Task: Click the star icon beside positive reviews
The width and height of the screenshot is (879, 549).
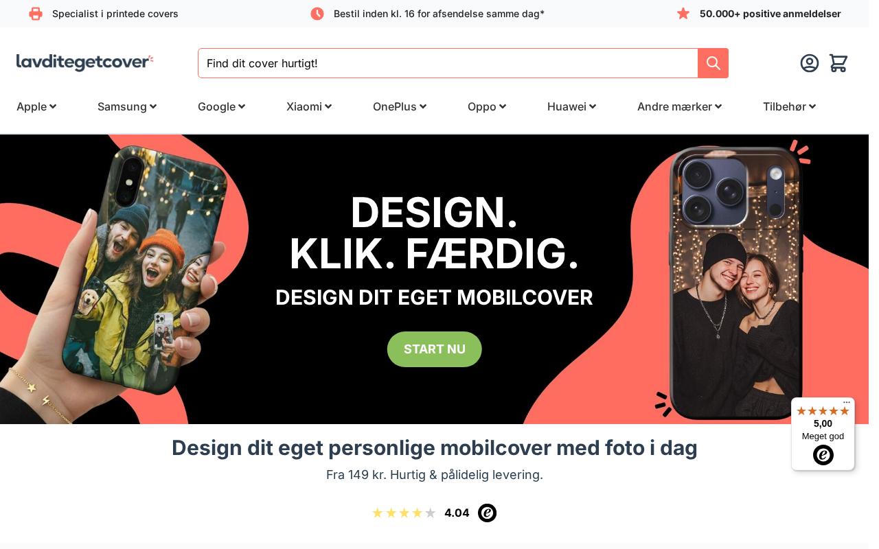Action: click(683, 14)
